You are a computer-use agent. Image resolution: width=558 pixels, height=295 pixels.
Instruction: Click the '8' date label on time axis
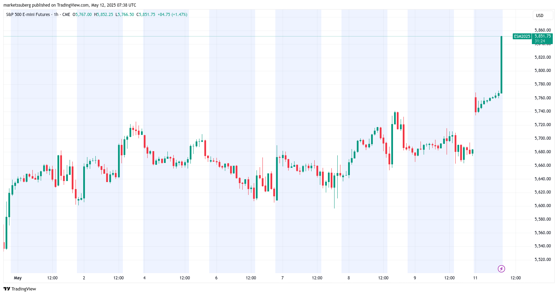click(348, 278)
